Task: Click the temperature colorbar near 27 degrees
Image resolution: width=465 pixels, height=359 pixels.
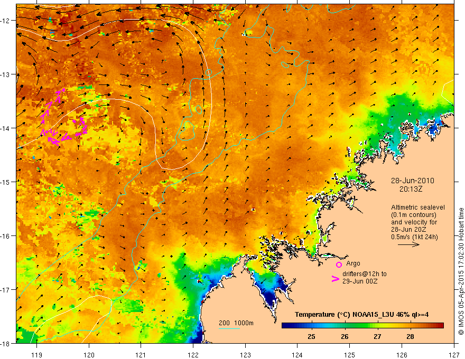Action: (377, 326)
